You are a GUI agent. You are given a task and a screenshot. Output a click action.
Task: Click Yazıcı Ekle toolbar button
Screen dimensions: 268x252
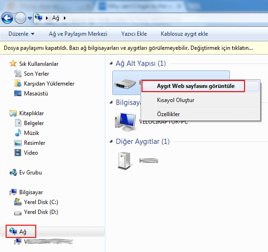[x=134, y=34]
